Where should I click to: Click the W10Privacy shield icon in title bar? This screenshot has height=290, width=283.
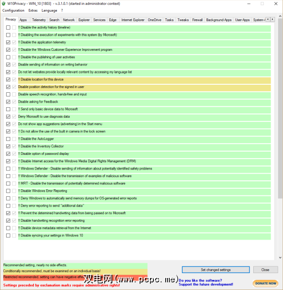pos(3,3)
